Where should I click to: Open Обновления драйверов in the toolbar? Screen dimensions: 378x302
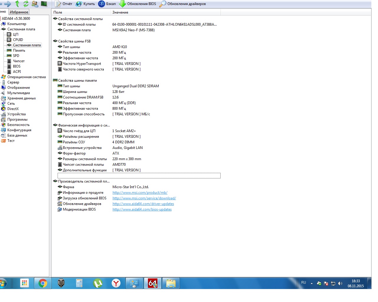[x=183, y=4]
